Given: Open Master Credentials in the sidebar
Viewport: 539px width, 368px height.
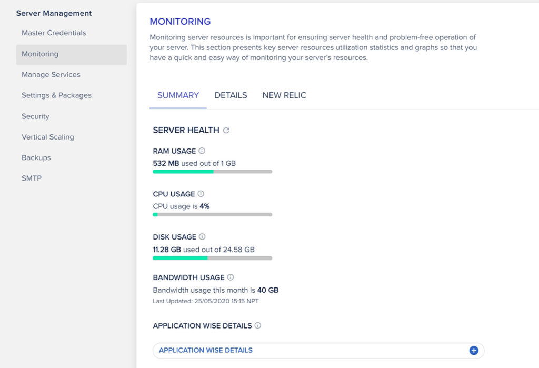Looking at the screenshot, I should pyautogui.click(x=54, y=33).
